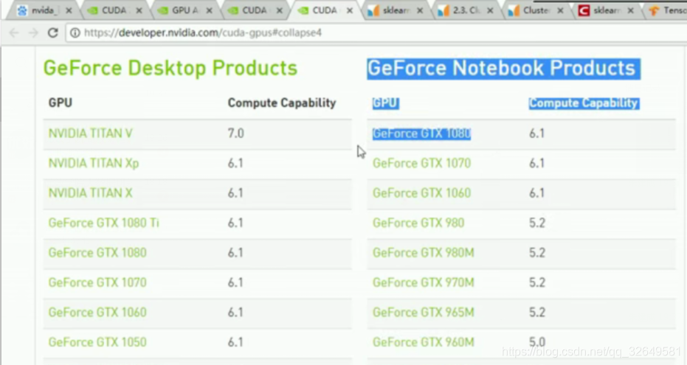
Task: Close the 2.3. Cl tab
Action: point(490,10)
